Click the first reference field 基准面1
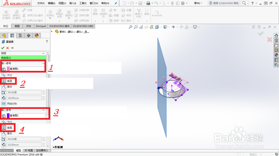Viewport: 279px width, 156px height. coord(26,69)
